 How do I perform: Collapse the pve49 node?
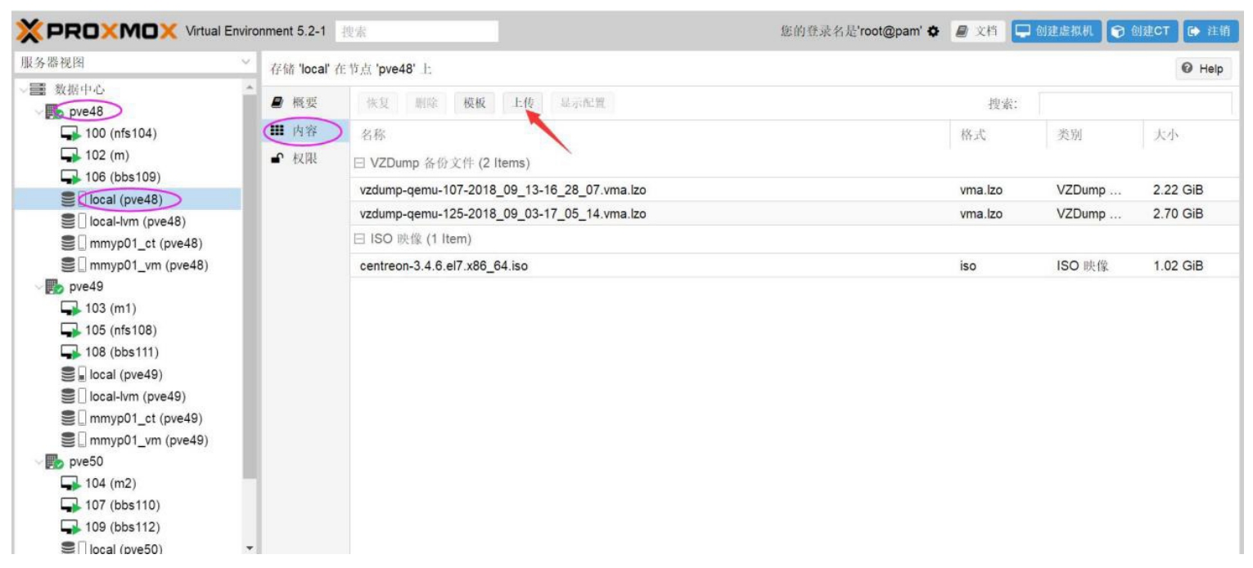38,287
